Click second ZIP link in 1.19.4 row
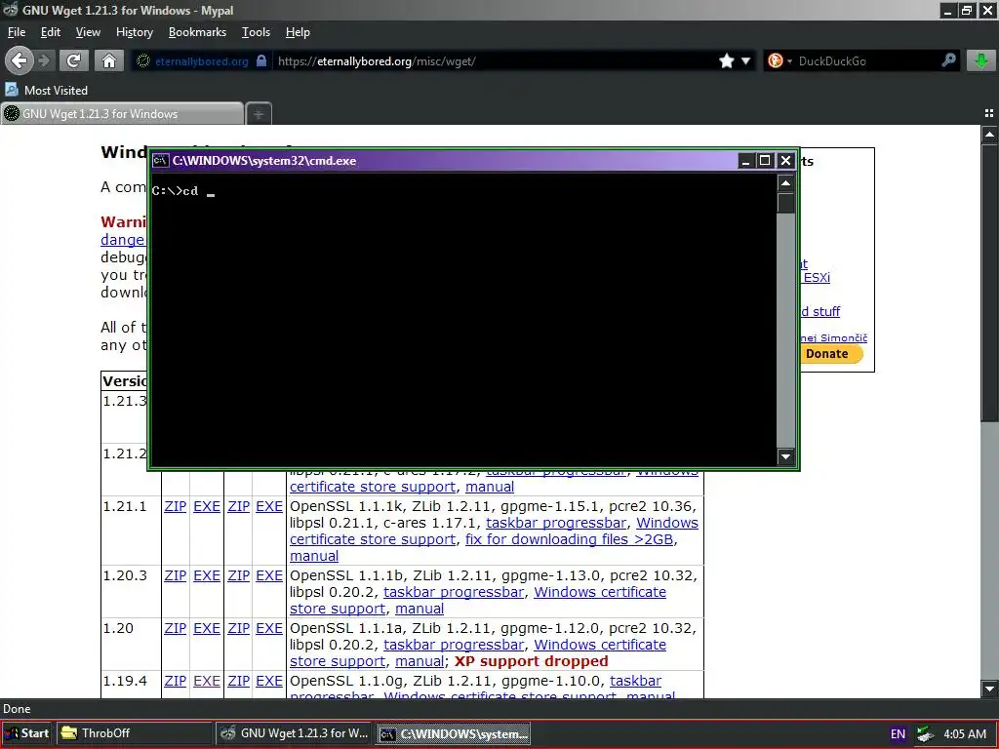The width and height of the screenshot is (999, 749). [239, 681]
